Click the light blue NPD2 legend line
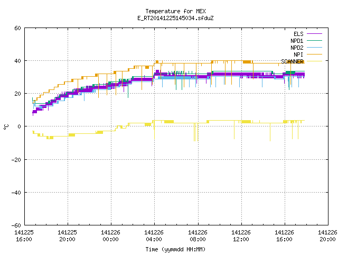Image resolution: width=338 pixels, height=254 pixels. (x=314, y=48)
